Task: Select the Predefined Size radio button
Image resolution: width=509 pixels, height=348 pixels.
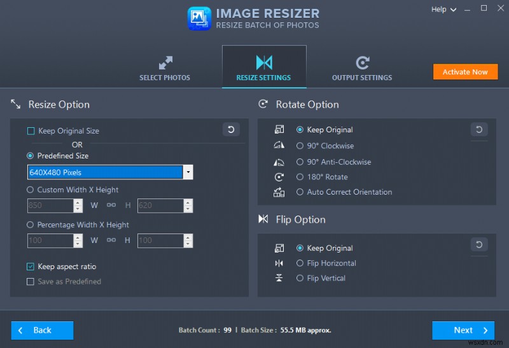Action: (x=30, y=156)
